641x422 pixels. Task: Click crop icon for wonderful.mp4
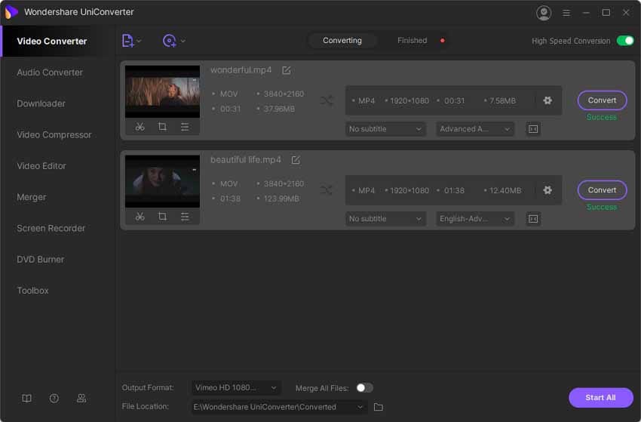click(162, 127)
